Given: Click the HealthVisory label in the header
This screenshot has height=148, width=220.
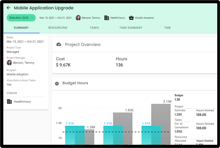Looking at the screenshot, I should (x=118, y=18).
